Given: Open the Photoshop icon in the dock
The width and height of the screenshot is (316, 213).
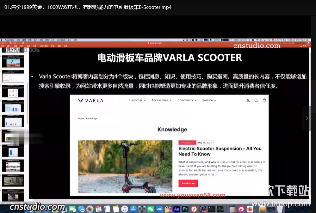Looking at the screenshot, I should coord(185,209).
